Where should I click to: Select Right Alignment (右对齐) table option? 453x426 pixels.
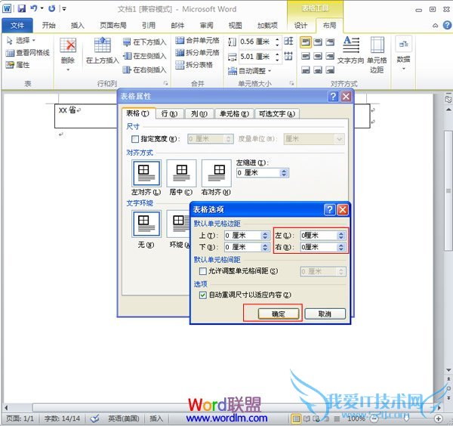pyautogui.click(x=217, y=173)
